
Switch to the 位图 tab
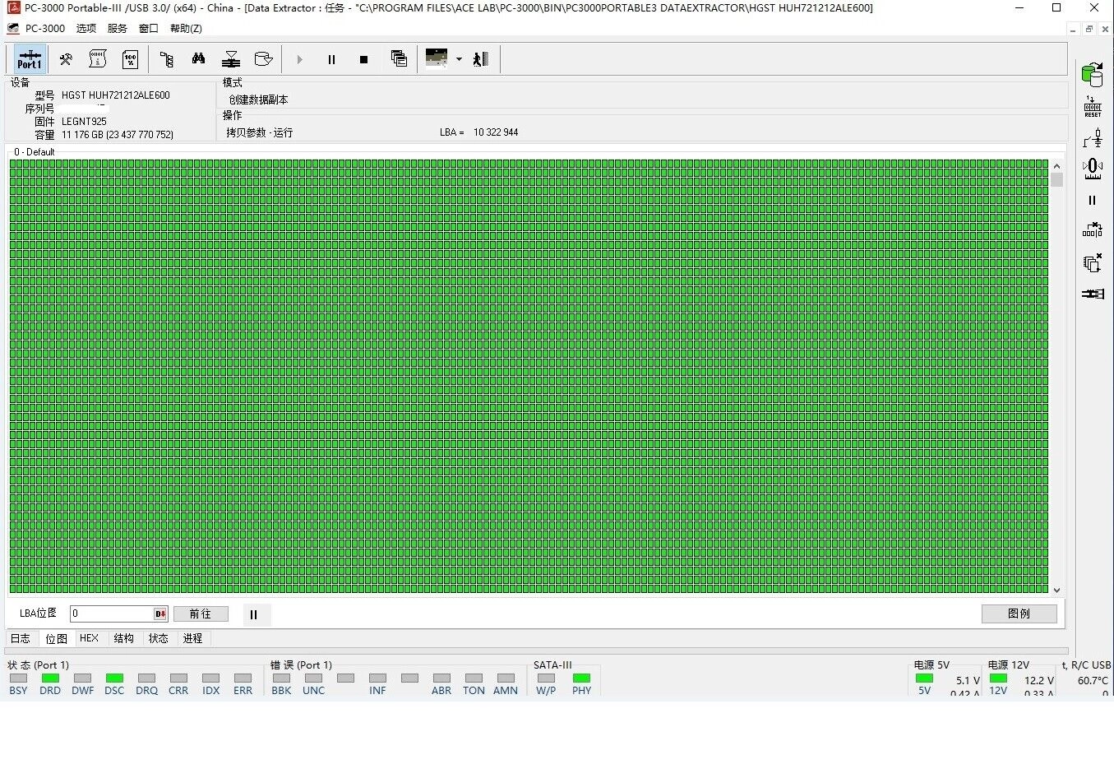tap(56, 638)
